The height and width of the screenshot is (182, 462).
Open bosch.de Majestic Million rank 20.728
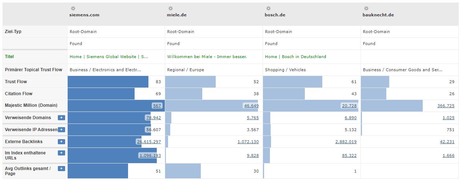[x=349, y=106]
